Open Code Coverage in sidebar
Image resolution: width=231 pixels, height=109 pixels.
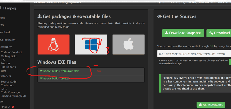point(10,93)
